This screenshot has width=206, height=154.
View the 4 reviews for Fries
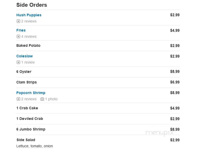tap(29, 36)
